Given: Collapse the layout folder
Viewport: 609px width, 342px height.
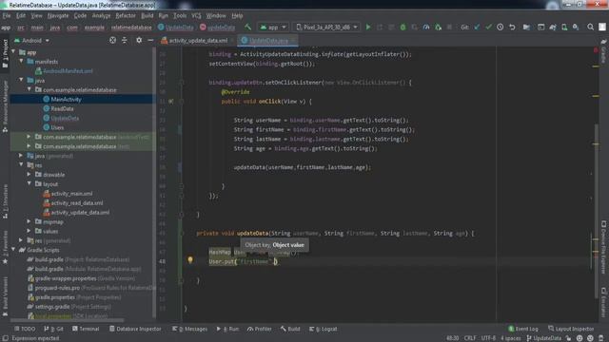Looking at the screenshot, I should coord(29,183).
